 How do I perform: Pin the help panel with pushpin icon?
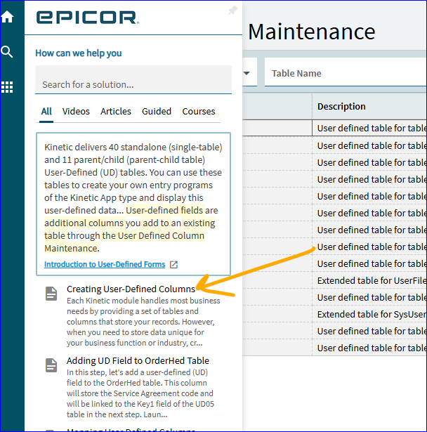pos(232,11)
